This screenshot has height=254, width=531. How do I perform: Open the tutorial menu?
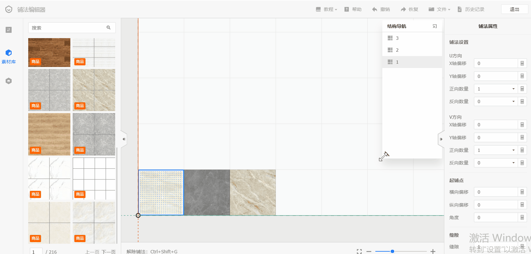327,9
